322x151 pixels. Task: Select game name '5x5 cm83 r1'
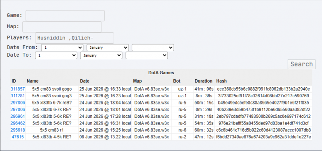52,130
